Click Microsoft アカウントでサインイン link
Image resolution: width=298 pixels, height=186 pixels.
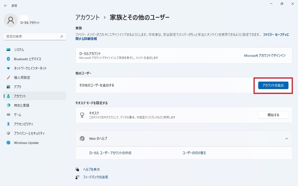[265, 55]
